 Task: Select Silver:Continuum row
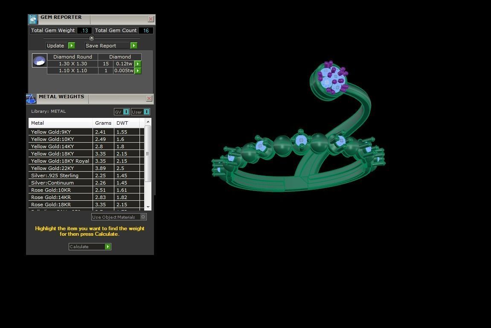87,183
